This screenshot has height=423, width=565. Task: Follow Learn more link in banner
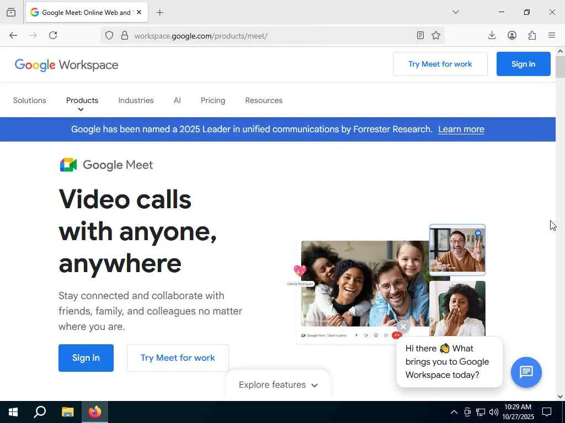[461, 129]
